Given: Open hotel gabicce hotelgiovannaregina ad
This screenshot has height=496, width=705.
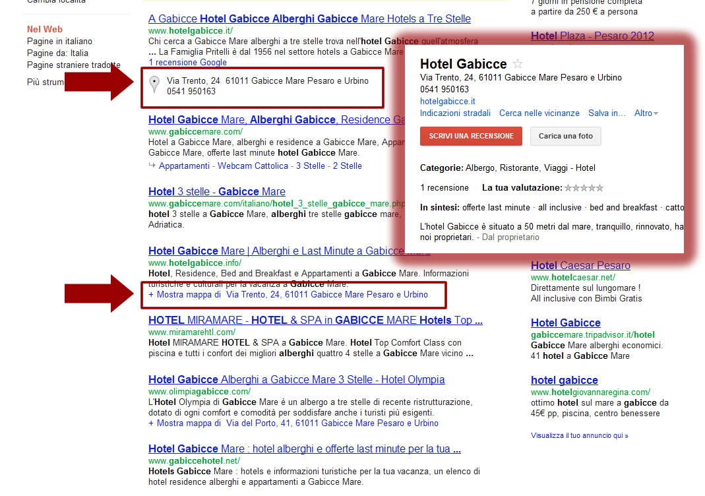Looking at the screenshot, I should pyautogui.click(x=565, y=381).
